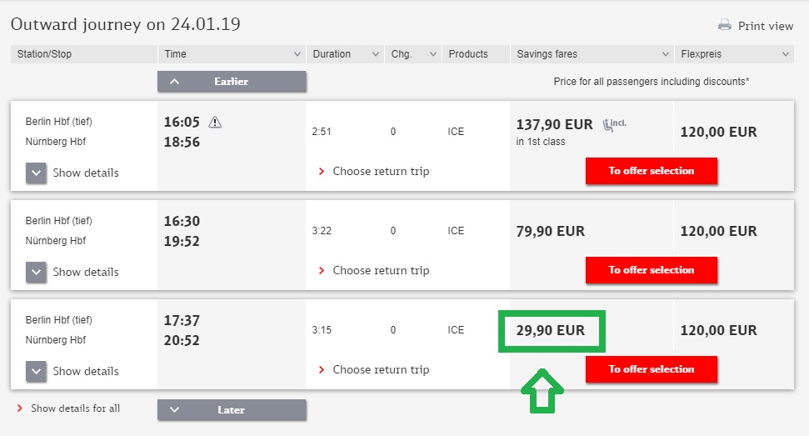Screen dimensions: 809x436
Task: Open the Duration column sort dropdown
Action: coord(375,54)
